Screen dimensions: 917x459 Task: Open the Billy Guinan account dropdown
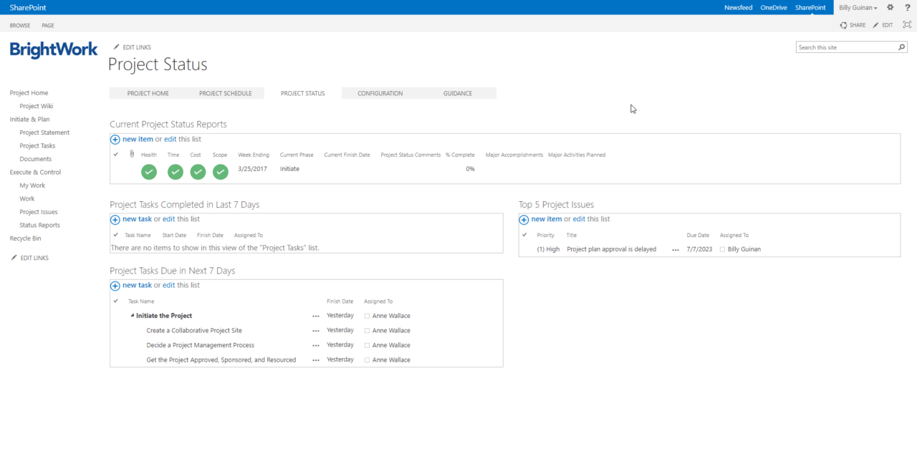[x=858, y=7]
